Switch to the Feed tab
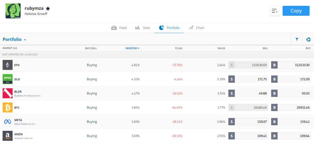314x143 pixels. pos(119,28)
